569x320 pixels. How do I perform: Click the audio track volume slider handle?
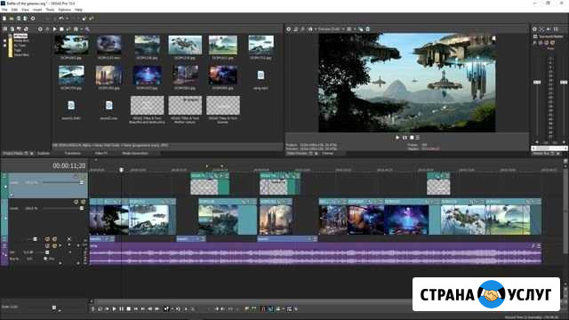47,252
